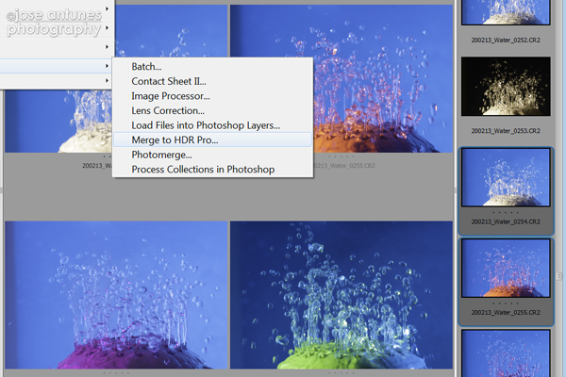Screen dimensions: 566x377
Task: Set rating dots under side-panel orange 0255 thumbnail
Action: click(x=506, y=303)
